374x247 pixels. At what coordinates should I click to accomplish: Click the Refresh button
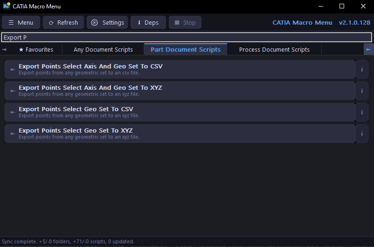tap(63, 23)
